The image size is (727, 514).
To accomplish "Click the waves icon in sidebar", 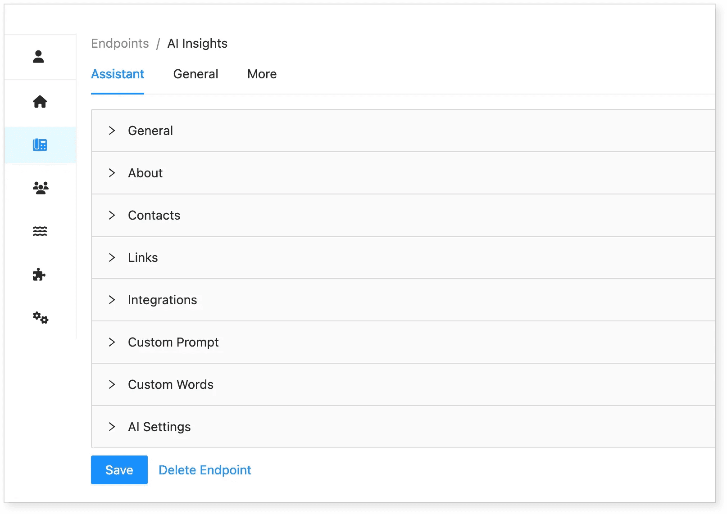I will pos(40,231).
